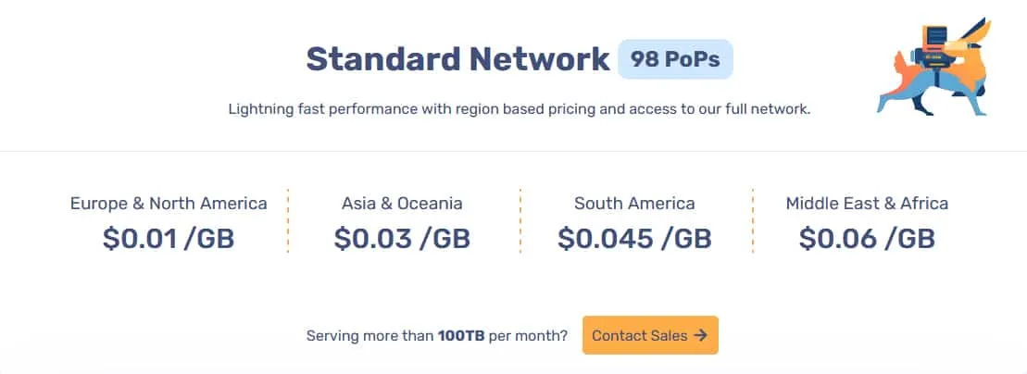Click the $0.03 /GB price
This screenshot has height=374, width=1027.
(402, 239)
